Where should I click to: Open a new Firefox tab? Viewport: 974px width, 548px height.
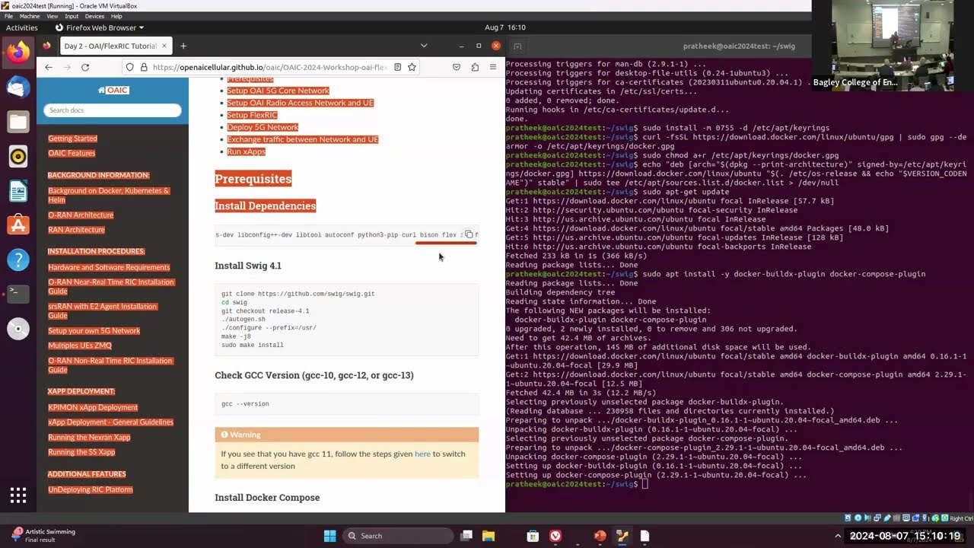click(x=183, y=46)
